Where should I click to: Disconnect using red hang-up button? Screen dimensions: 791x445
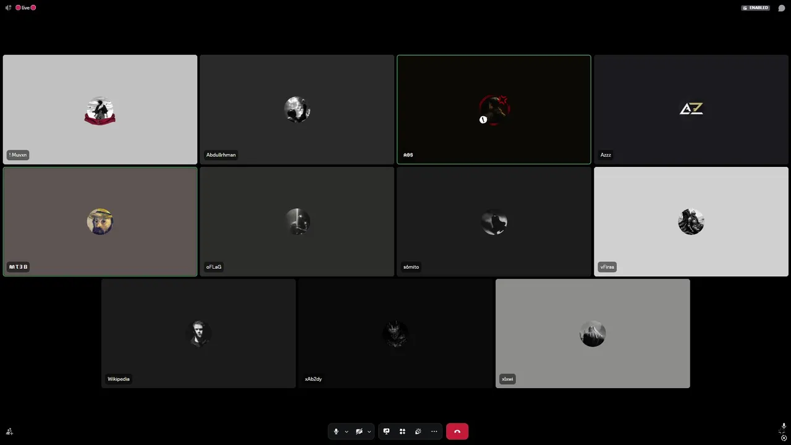coord(457,431)
